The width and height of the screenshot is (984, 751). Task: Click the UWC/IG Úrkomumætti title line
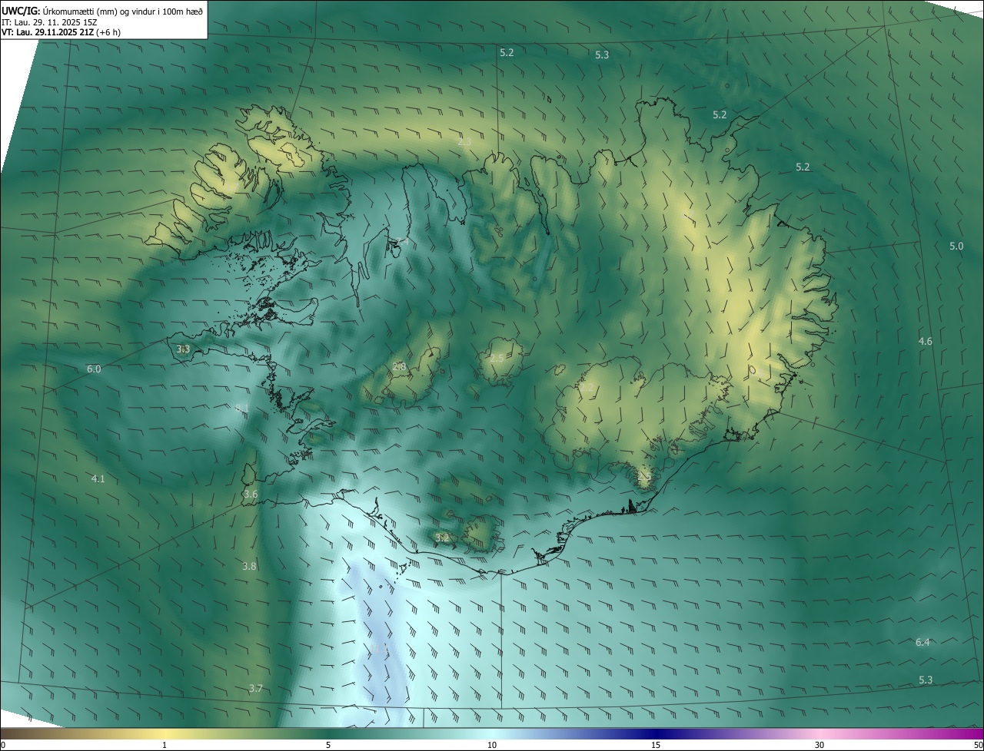pyautogui.click(x=102, y=11)
